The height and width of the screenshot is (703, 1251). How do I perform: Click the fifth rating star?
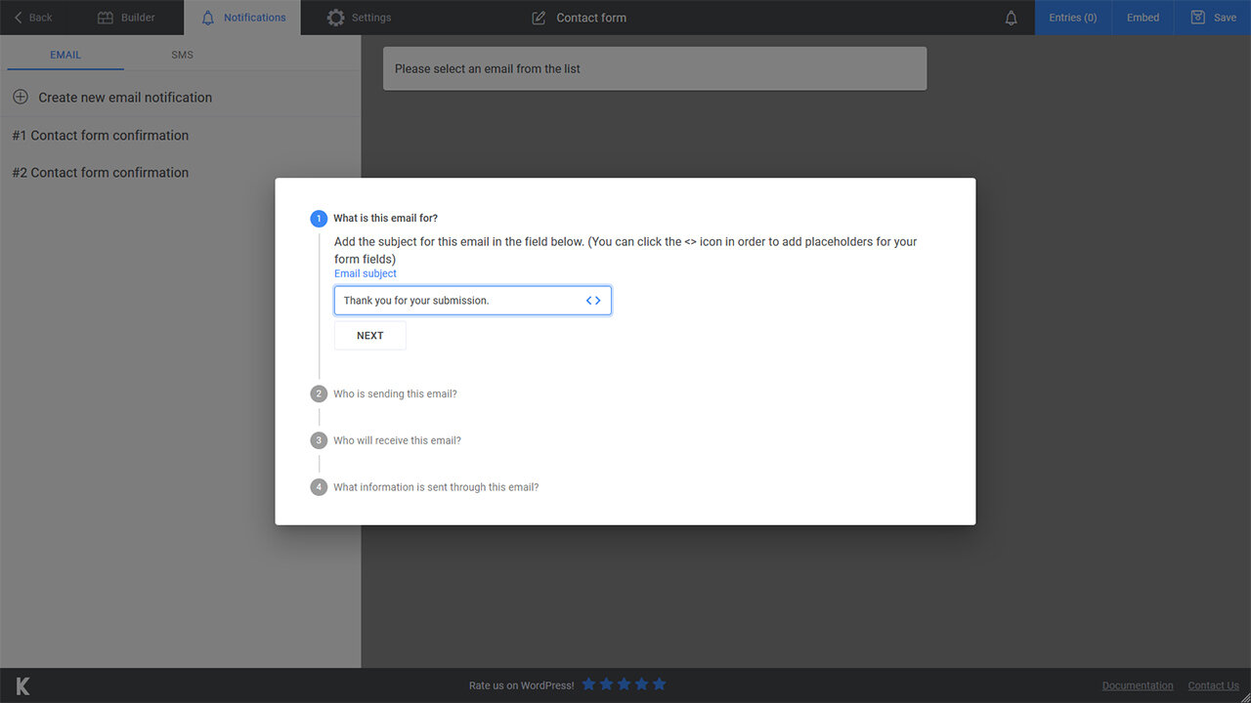pyautogui.click(x=659, y=684)
